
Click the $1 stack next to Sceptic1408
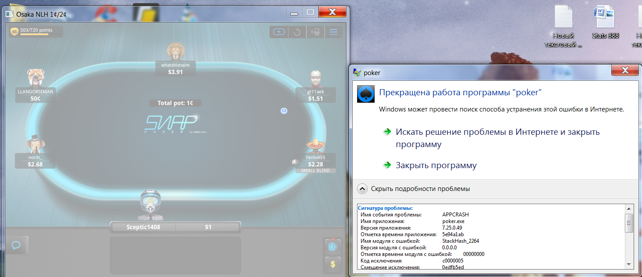[208, 227]
